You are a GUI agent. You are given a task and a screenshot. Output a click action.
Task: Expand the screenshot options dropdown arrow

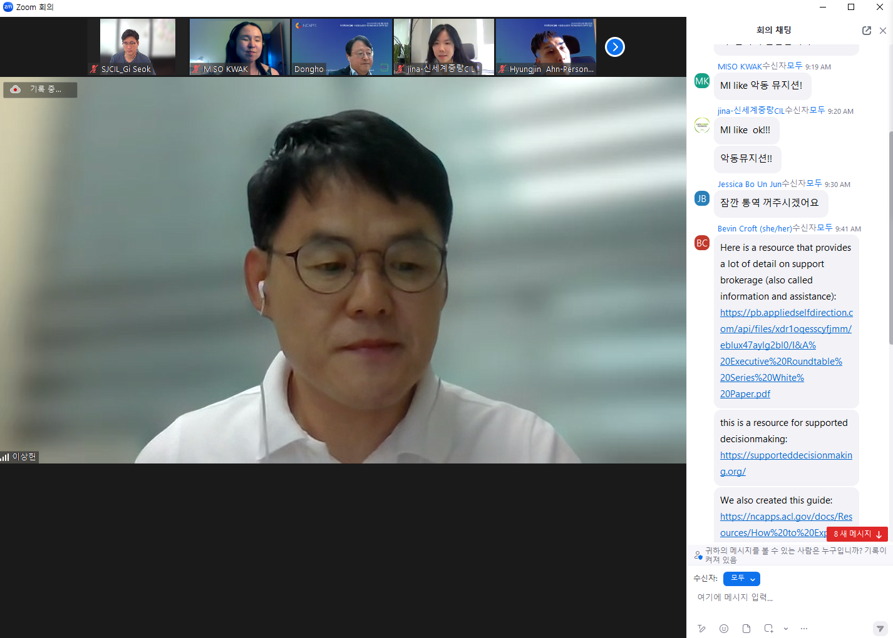coord(786,629)
